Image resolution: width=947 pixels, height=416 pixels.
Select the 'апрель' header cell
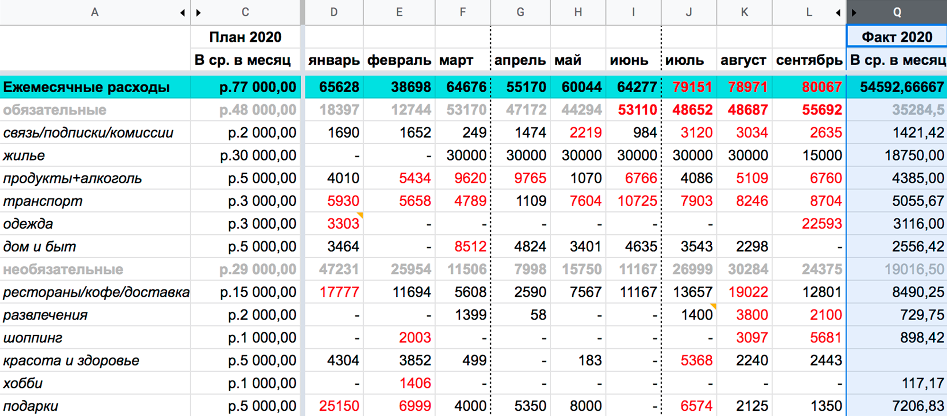(520, 60)
